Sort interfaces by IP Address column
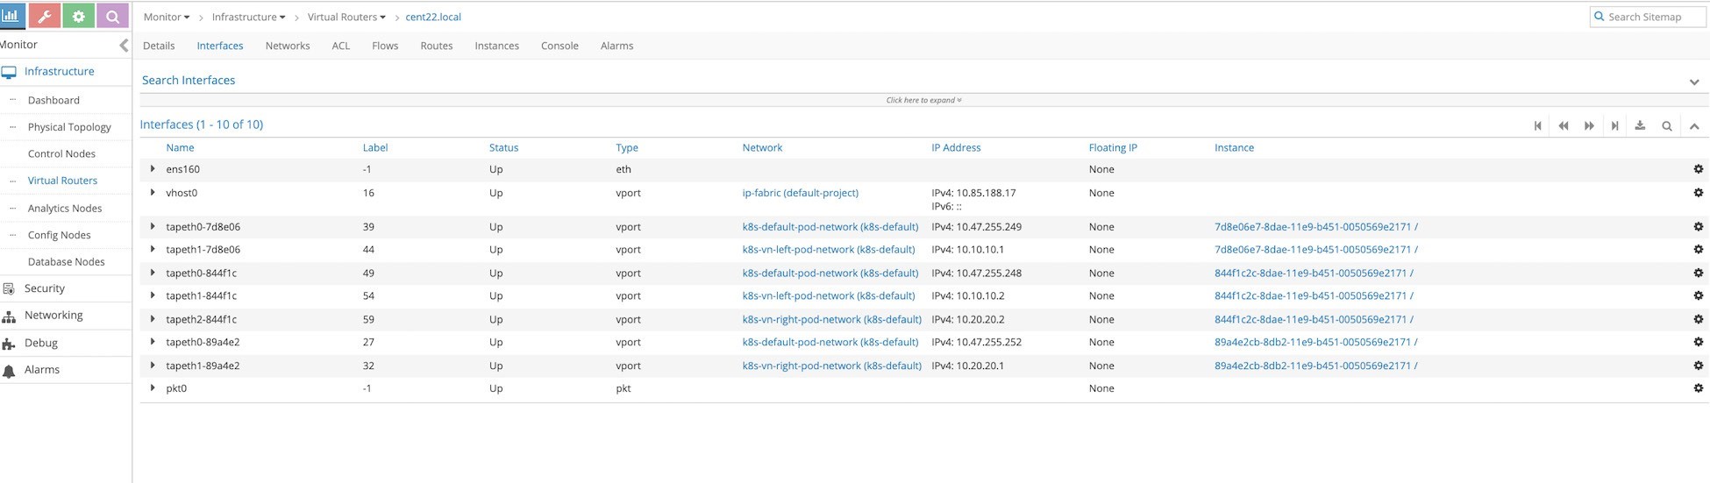 956,147
